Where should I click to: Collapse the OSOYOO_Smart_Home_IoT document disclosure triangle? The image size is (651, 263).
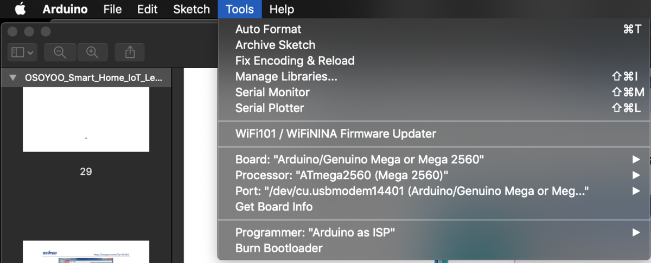pyautogui.click(x=13, y=77)
